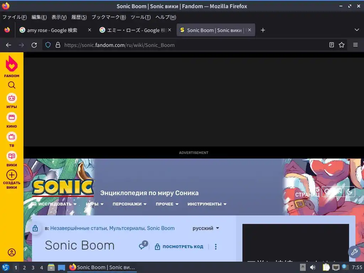This screenshot has width=364, height=273.
Task: Open the network tray icon
Action: tap(336, 267)
